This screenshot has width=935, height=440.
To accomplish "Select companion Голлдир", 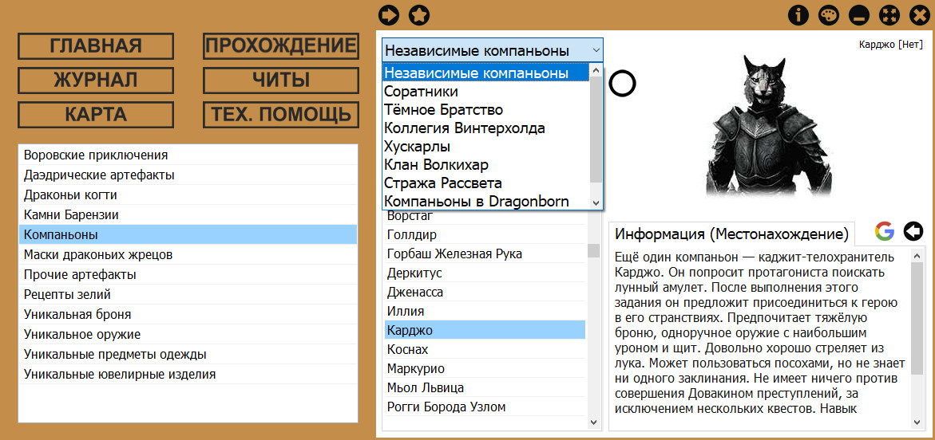I will [x=485, y=234].
